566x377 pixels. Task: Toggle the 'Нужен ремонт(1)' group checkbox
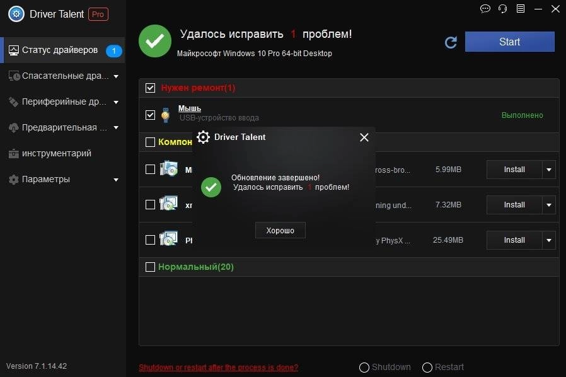150,88
